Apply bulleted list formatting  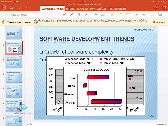click(x=120, y=15)
